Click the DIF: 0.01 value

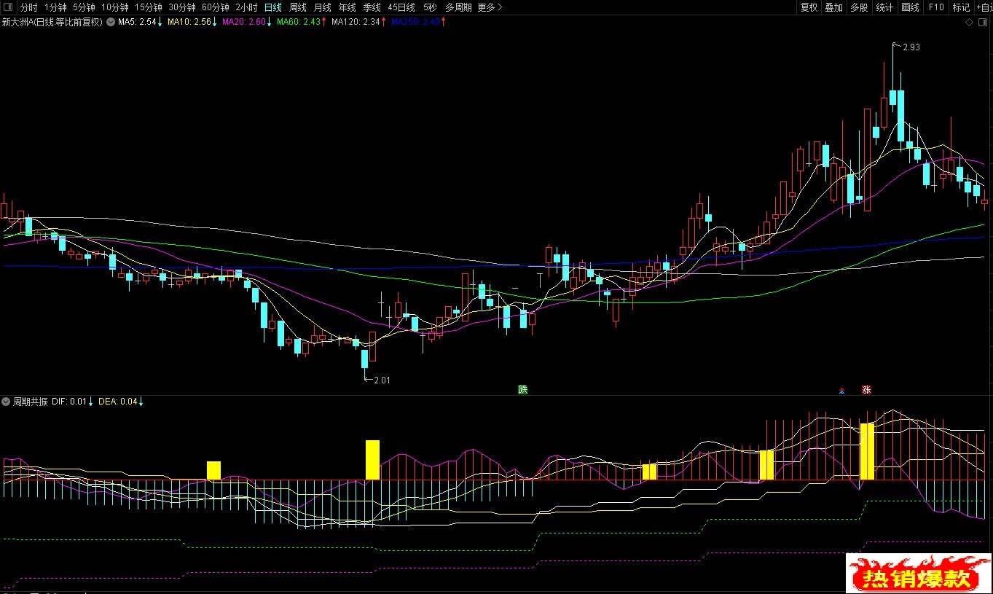69,402
